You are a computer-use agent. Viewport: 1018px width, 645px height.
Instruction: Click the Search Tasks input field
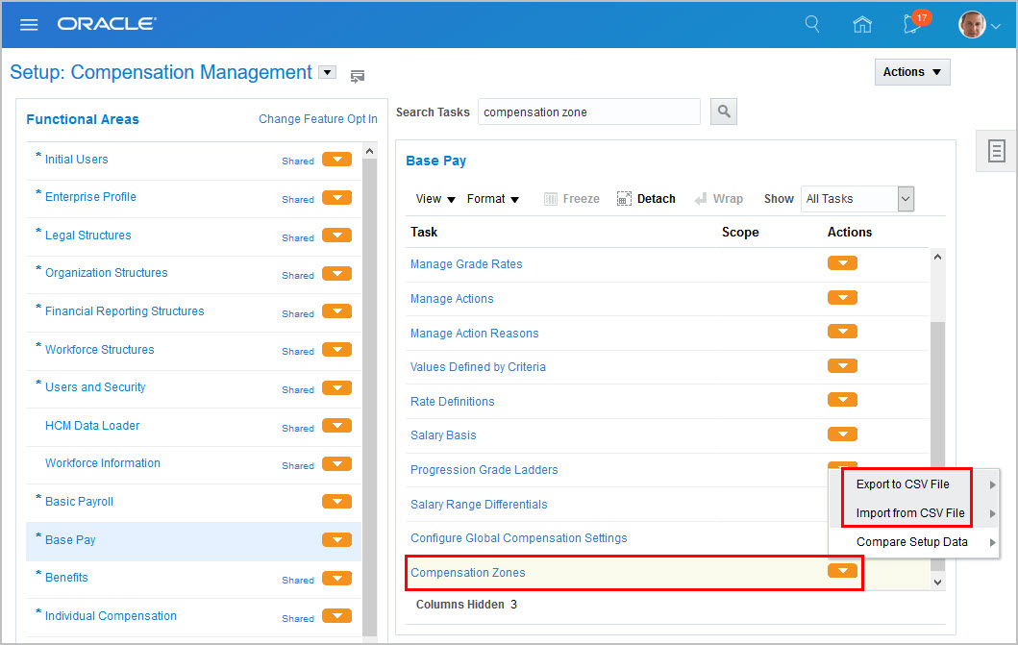click(x=588, y=112)
